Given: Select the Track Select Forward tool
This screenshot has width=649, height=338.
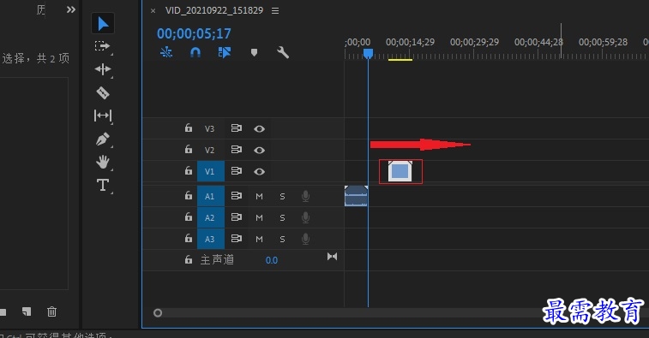Looking at the screenshot, I should [x=102, y=45].
